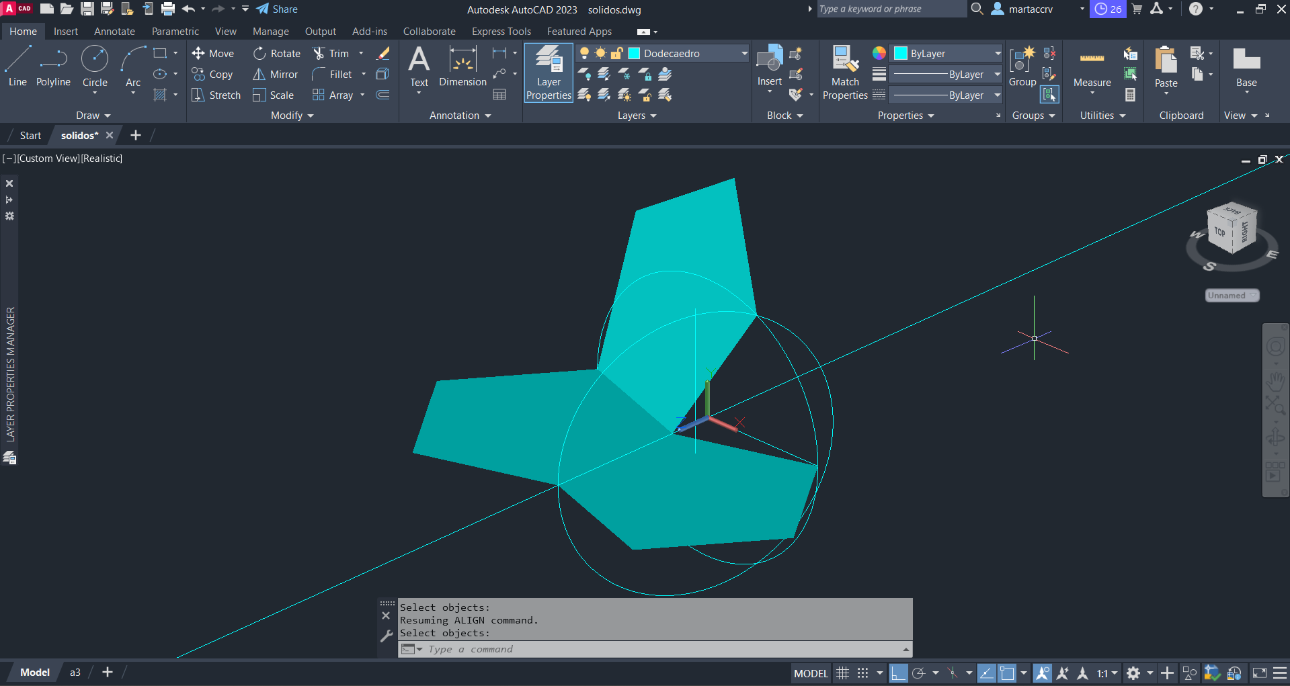Select the Line draw tool
Viewport: 1290px width, 686px height.
point(17,66)
